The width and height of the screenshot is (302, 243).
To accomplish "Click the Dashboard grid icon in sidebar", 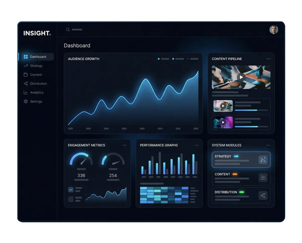I will (x=26, y=57).
